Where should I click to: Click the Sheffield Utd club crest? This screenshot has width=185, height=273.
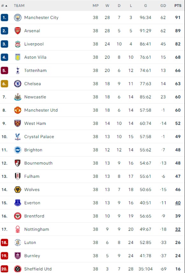click(x=18, y=269)
